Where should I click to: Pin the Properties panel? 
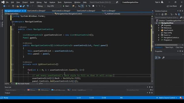point(180,51)
